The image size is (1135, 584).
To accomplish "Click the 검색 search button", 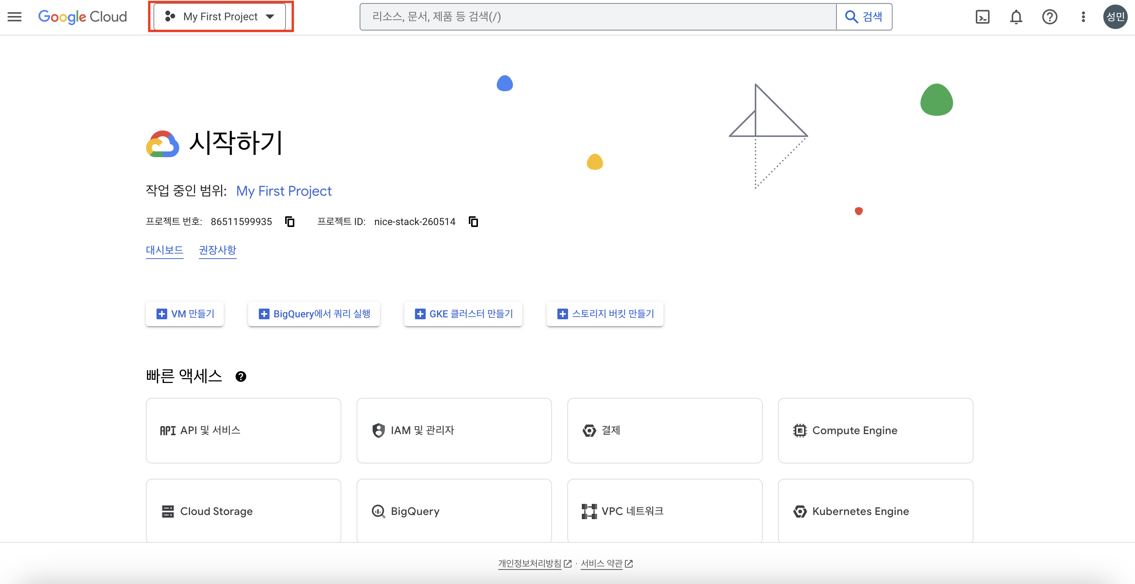I will click(x=864, y=17).
